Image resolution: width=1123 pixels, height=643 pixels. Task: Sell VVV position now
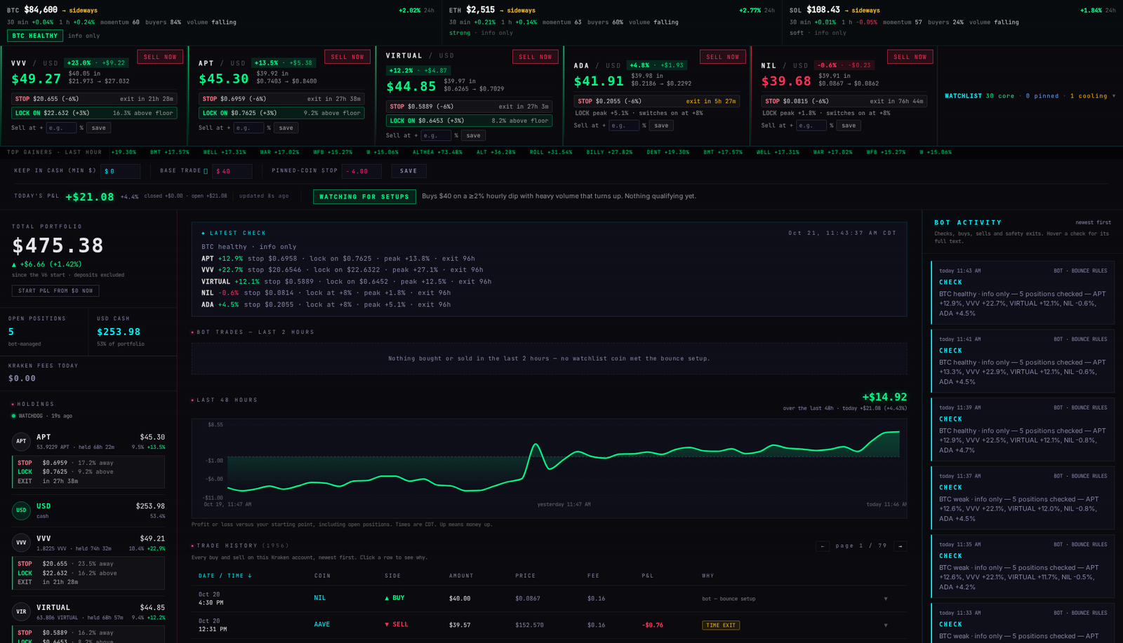160,57
